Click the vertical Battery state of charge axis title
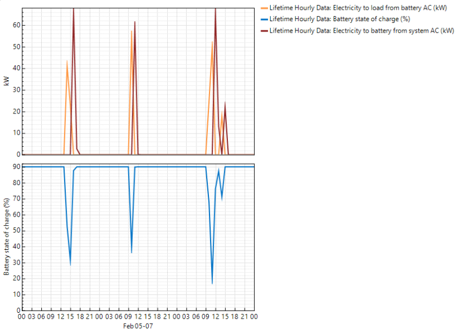The height and width of the screenshot is (334, 458). tap(6, 237)
